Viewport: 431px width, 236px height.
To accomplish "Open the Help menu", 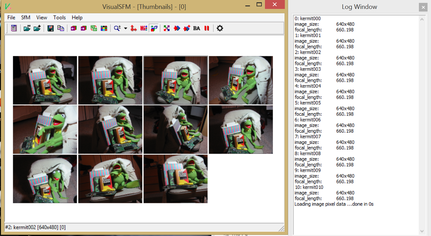I will (77, 18).
